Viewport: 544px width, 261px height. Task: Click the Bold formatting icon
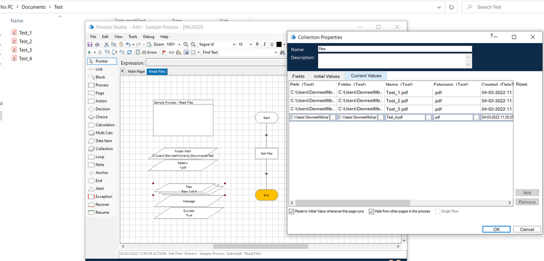point(258,45)
